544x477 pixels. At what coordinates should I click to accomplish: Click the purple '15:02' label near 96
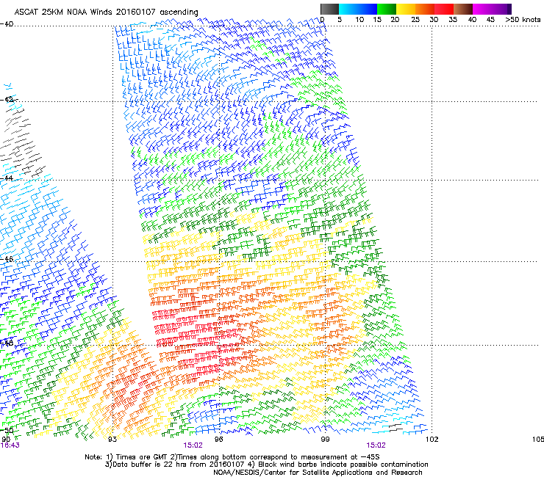(193, 445)
